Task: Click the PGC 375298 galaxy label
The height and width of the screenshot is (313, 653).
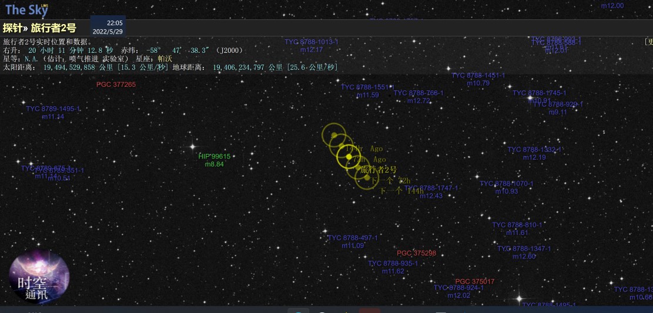Action: 417,253
